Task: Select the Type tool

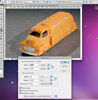Action: 1,50
